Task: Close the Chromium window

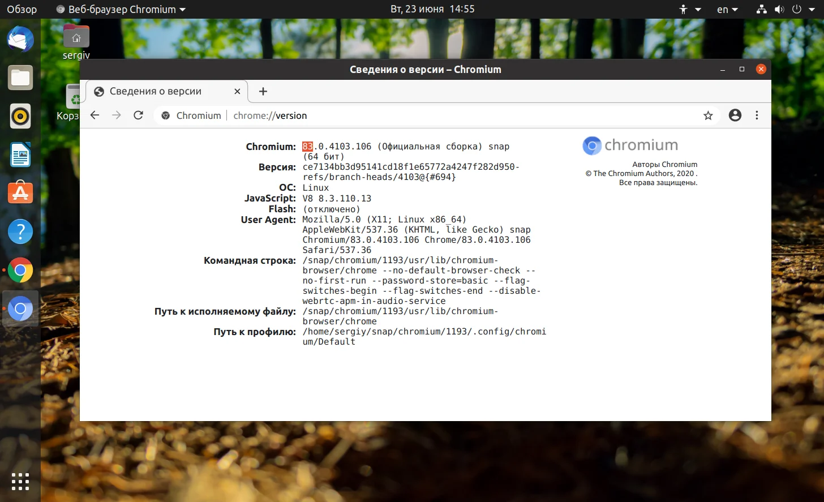Action: [x=761, y=69]
